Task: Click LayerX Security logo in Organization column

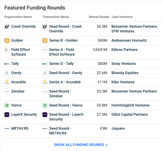Action: coord(7,115)
